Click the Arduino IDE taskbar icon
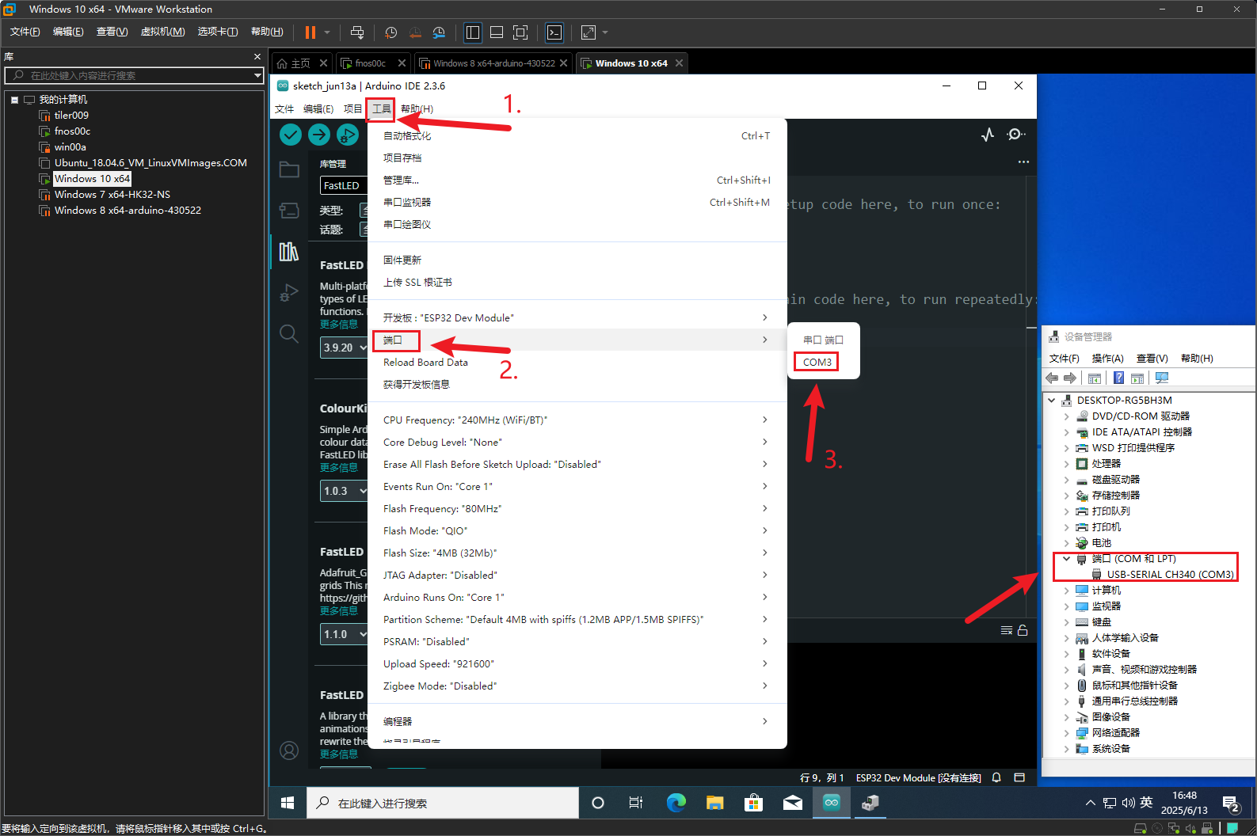This screenshot has height=836, width=1257. [x=831, y=803]
